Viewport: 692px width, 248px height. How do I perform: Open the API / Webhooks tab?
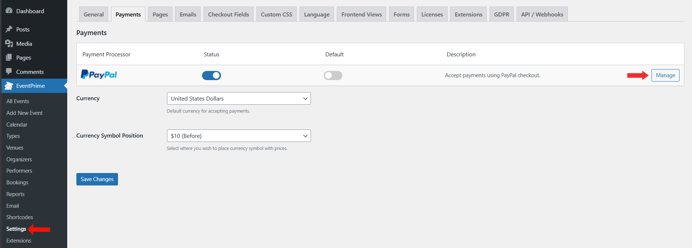(542, 14)
